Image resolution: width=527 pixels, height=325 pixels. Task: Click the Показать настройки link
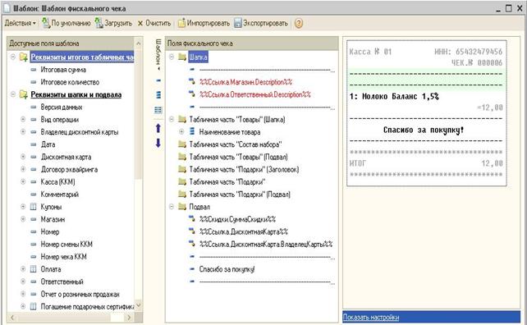(371, 317)
